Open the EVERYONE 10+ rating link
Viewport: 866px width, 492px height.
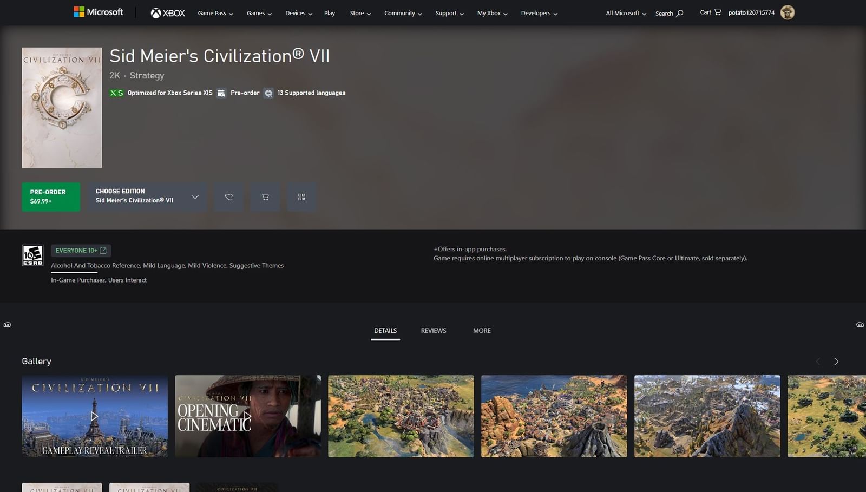click(x=80, y=250)
